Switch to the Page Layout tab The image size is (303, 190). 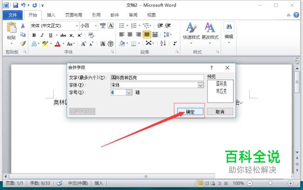pos(74,15)
